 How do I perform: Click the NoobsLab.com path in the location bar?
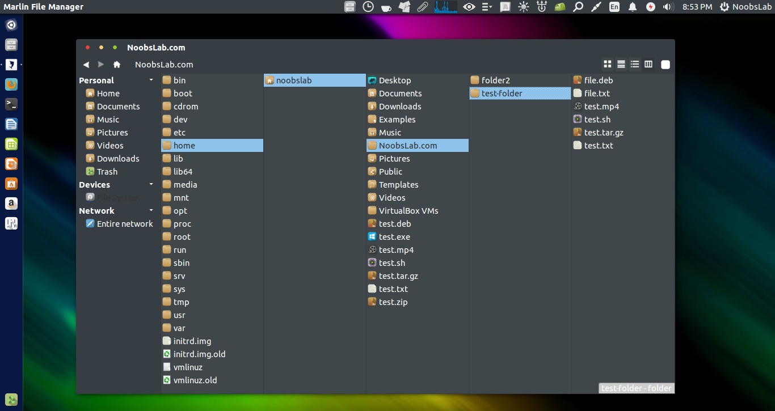click(164, 65)
